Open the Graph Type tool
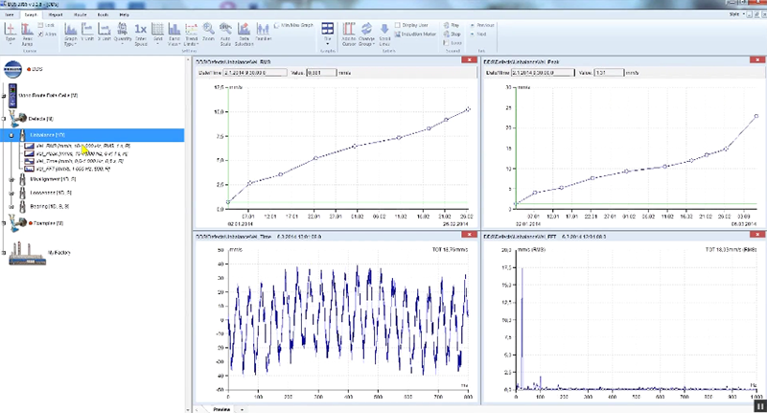 click(72, 31)
